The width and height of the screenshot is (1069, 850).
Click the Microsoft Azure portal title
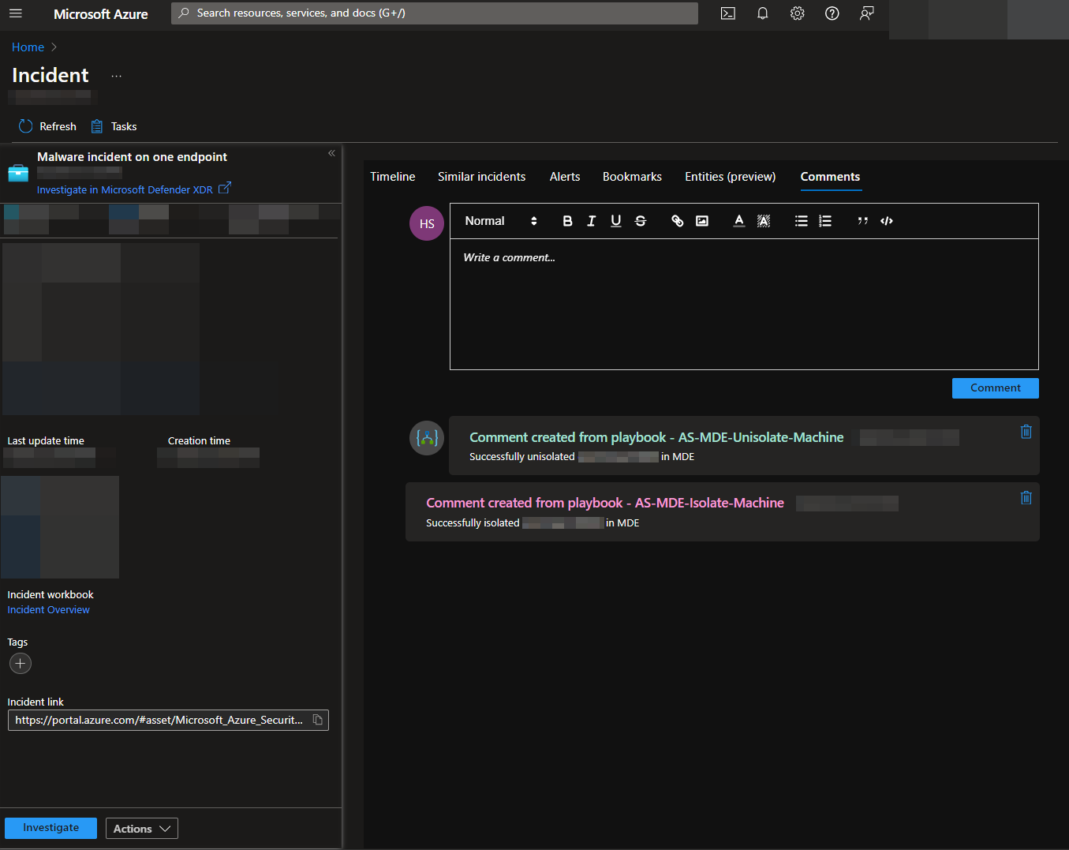pyautogui.click(x=101, y=14)
